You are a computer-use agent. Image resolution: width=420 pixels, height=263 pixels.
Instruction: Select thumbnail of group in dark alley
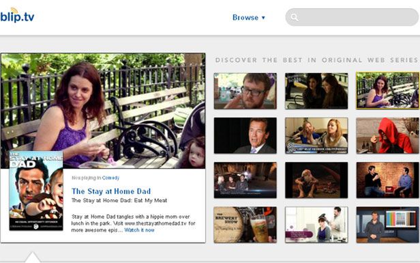(x=245, y=180)
